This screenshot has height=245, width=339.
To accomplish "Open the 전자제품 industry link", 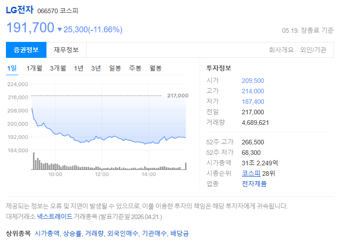I will point(254,184).
